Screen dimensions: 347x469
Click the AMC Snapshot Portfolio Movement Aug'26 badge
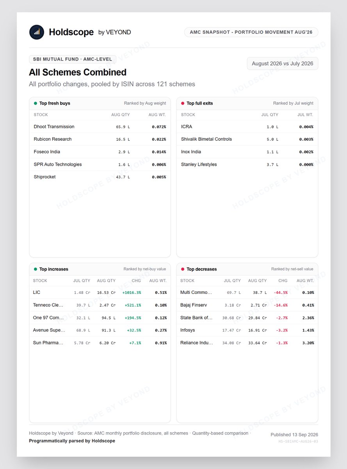click(x=251, y=32)
